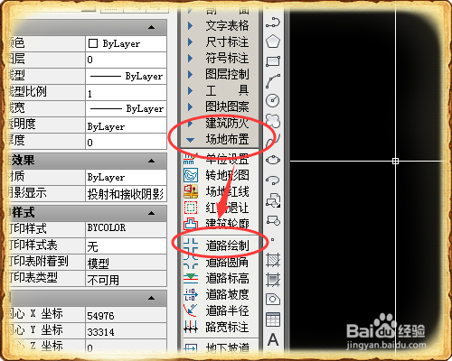Click the 道路绘制 road drawing icon
This screenshot has width=452, height=361.
pyautogui.click(x=191, y=245)
